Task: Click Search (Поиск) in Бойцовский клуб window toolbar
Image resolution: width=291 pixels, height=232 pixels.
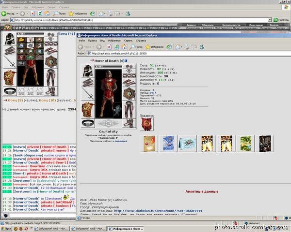Action: pos(59,14)
